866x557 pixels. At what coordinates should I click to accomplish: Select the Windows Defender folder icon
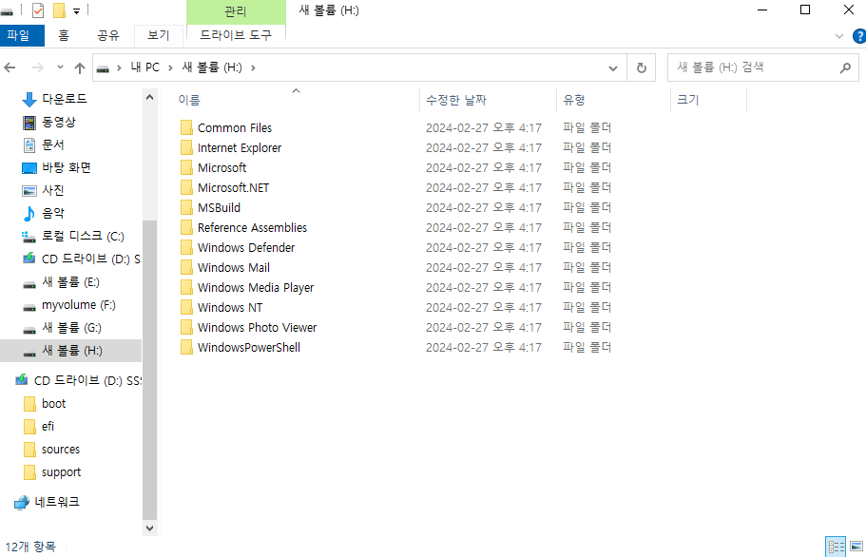coord(186,247)
